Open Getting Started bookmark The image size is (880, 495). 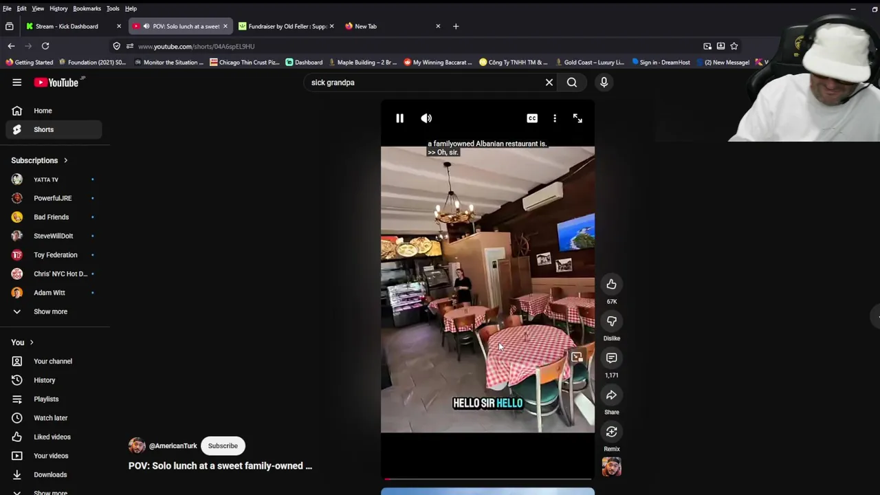tap(29, 63)
